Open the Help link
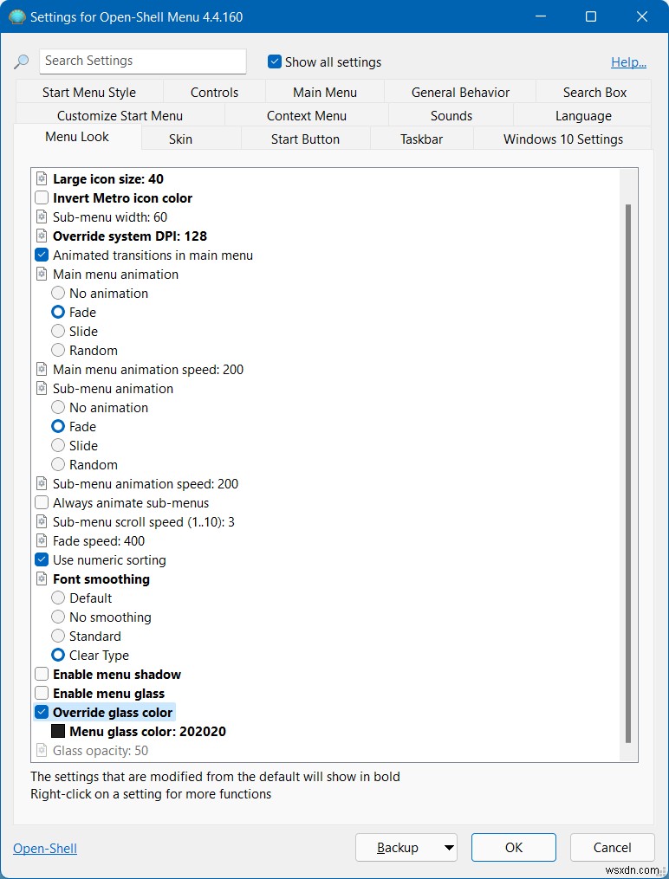The image size is (669, 879). tap(628, 62)
